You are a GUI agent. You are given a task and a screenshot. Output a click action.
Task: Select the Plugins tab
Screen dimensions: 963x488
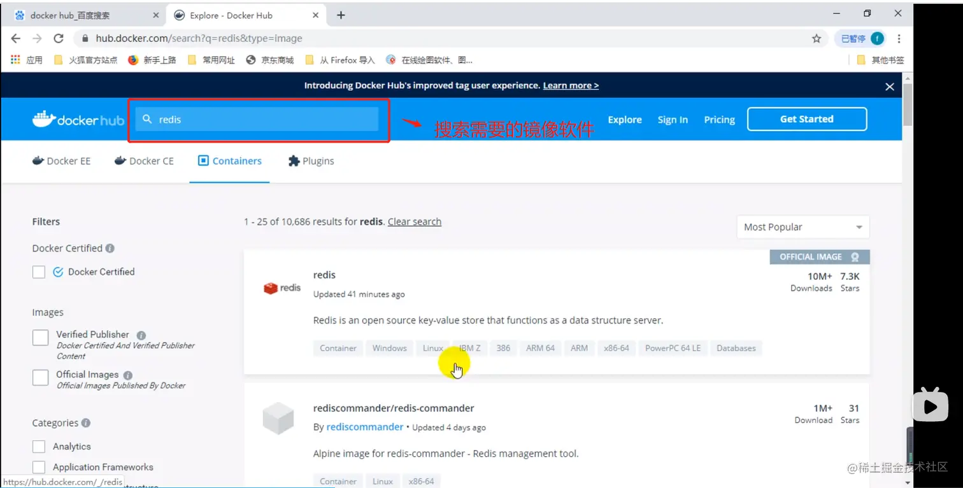click(311, 161)
